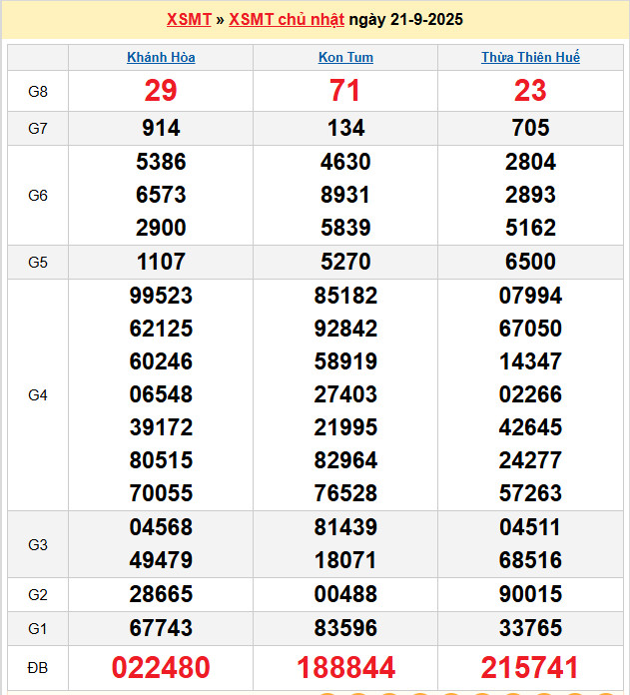Click Thừa Thiên Huế special prize 215741
Screen dimensions: 630x695
[x=530, y=667]
